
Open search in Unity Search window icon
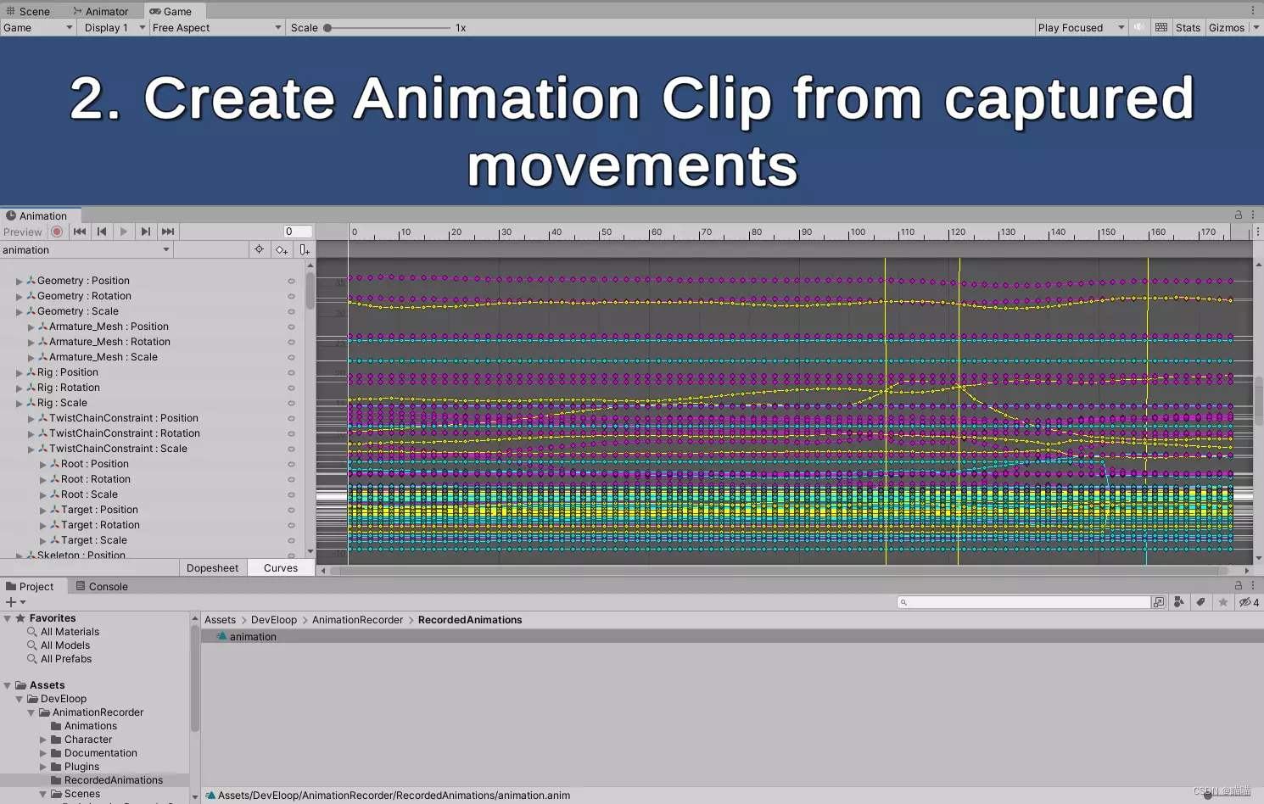(1159, 602)
